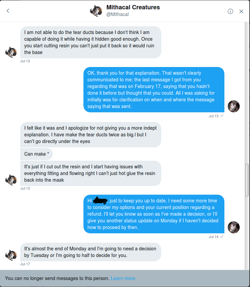
Task: Click the Jul 17 timestamp
Action: [x=25, y=264]
